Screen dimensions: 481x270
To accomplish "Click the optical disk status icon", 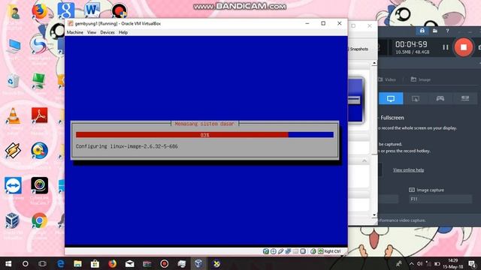I will 274,251.
